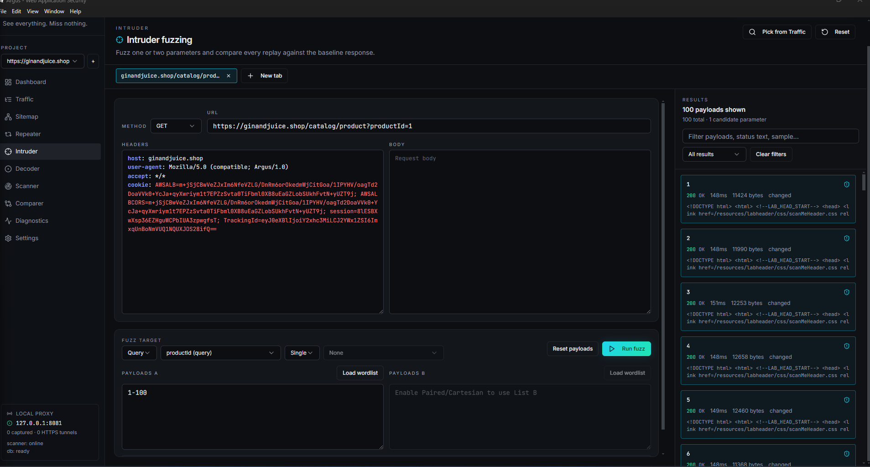This screenshot has height=467, width=870.
Task: Click the icon beside proxy address 127.0.0.1:8081
Action: (10, 423)
